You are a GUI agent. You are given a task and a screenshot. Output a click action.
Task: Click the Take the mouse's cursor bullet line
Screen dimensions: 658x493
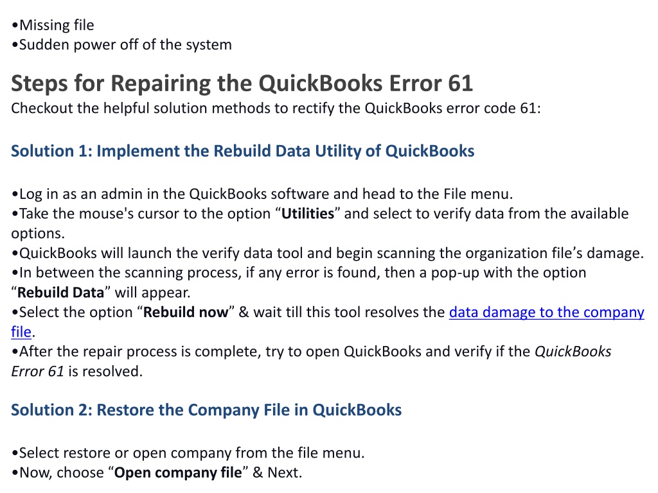(320, 223)
